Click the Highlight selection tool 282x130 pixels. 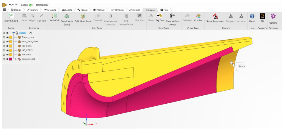[41, 18]
